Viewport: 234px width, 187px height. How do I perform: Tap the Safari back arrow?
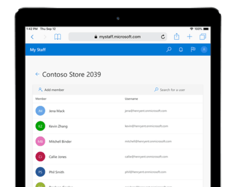click(x=32, y=37)
